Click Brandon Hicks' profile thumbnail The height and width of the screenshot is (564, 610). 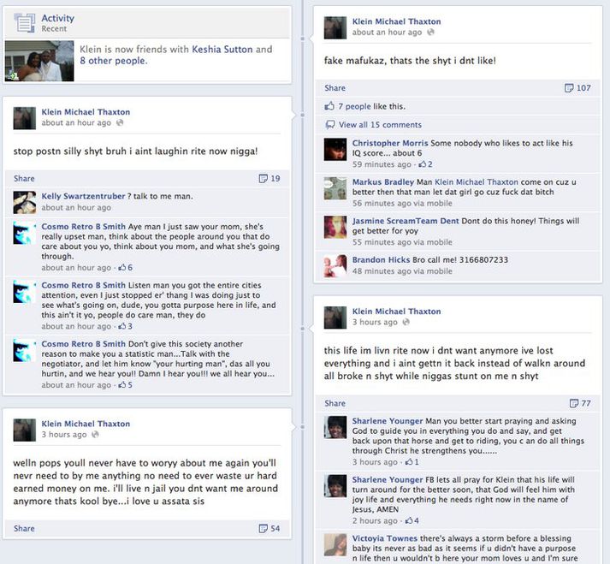coord(335,266)
